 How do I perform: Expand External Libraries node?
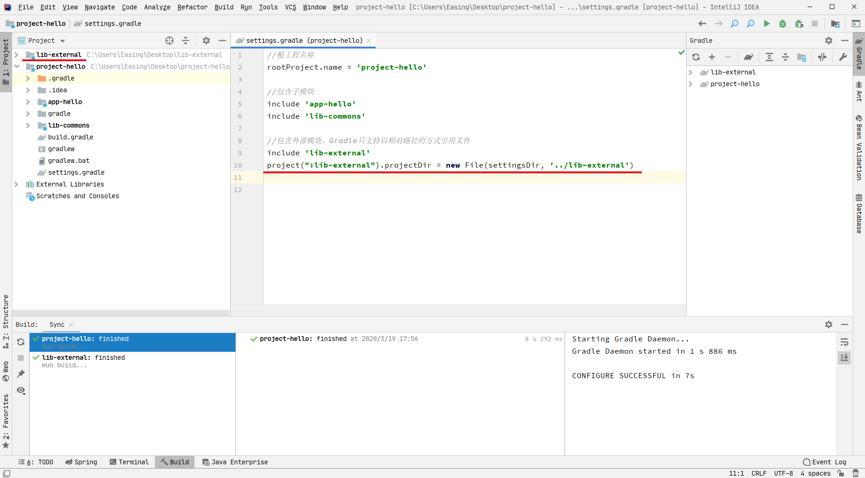click(x=16, y=184)
